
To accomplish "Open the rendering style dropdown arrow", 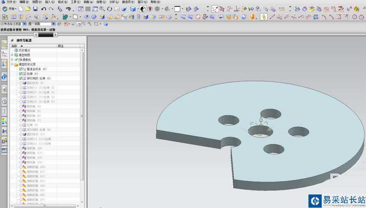I will pyautogui.click(x=138, y=9).
